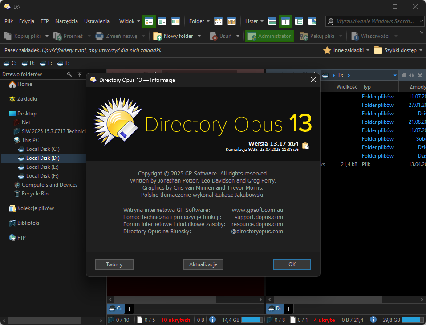Screen dimensions: 426x325
Task: Click the 14,4 GB disk usage bar
Action: click(x=252, y=320)
